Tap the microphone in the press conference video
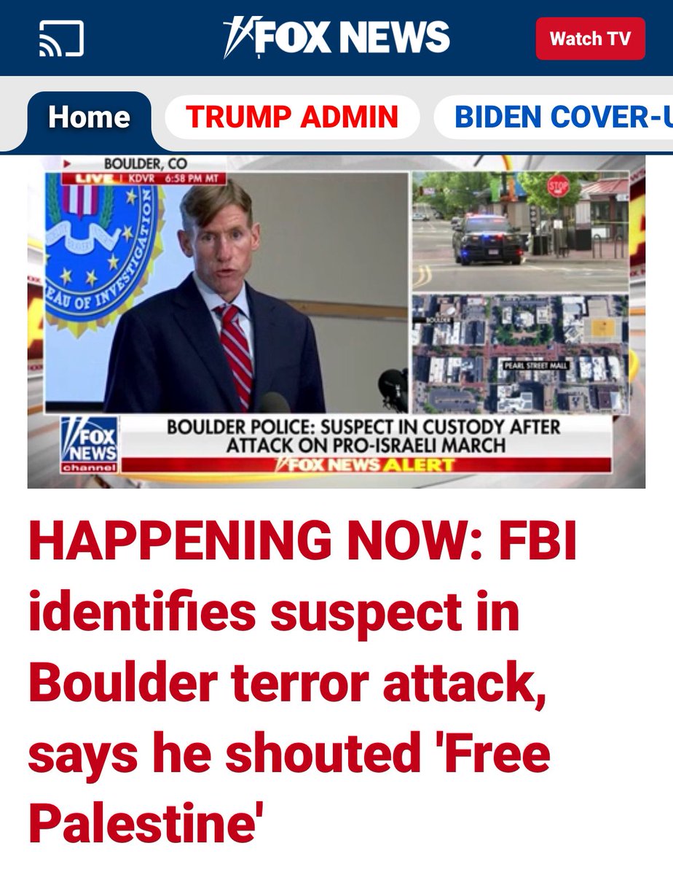Viewport: 673px width, 875px height. pyautogui.click(x=393, y=384)
